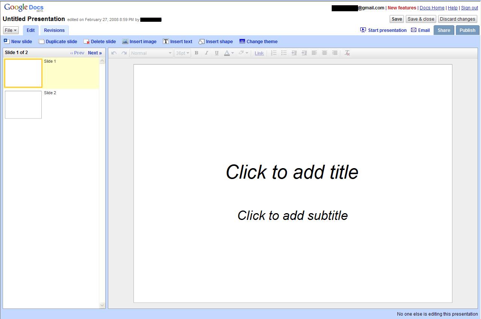Click the slide list scroll up arrow

[x=102, y=61]
